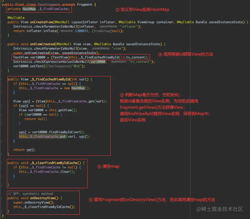Click the 'var10000.setText' call
The height and width of the screenshot is (219, 250).
[28, 66]
